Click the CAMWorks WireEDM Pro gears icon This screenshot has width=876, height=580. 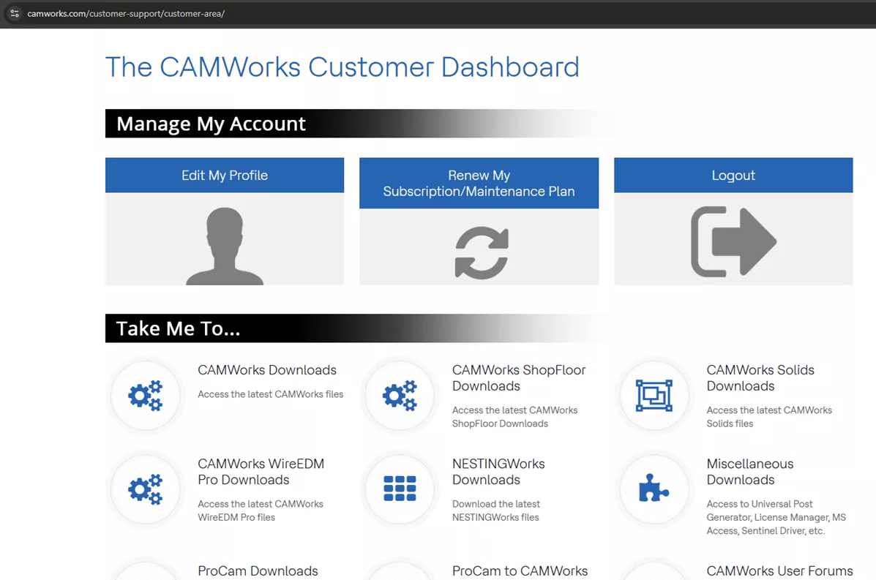coord(145,489)
